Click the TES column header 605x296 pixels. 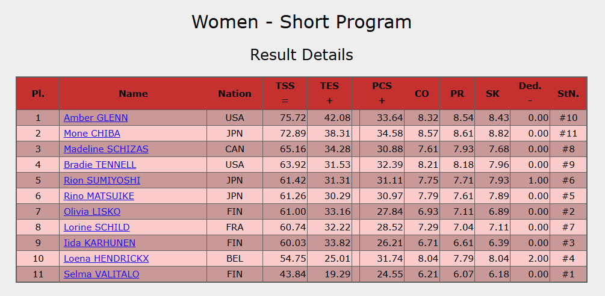click(329, 93)
